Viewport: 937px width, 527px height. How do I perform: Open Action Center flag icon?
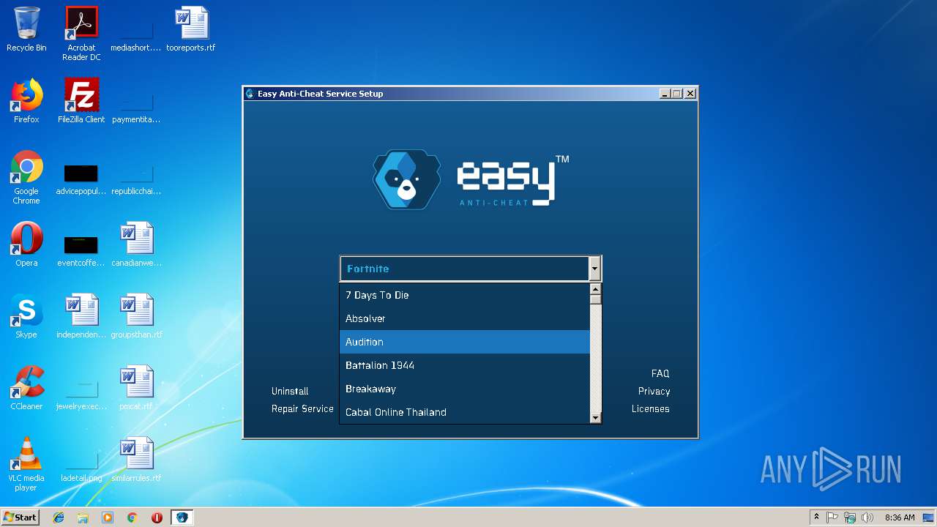click(832, 517)
